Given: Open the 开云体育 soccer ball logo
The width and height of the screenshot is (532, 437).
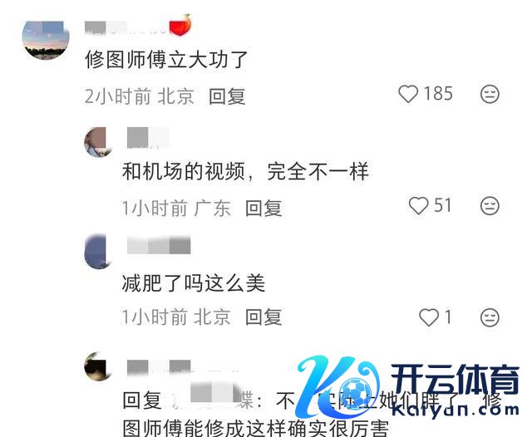Looking at the screenshot, I should pyautogui.click(x=355, y=393).
